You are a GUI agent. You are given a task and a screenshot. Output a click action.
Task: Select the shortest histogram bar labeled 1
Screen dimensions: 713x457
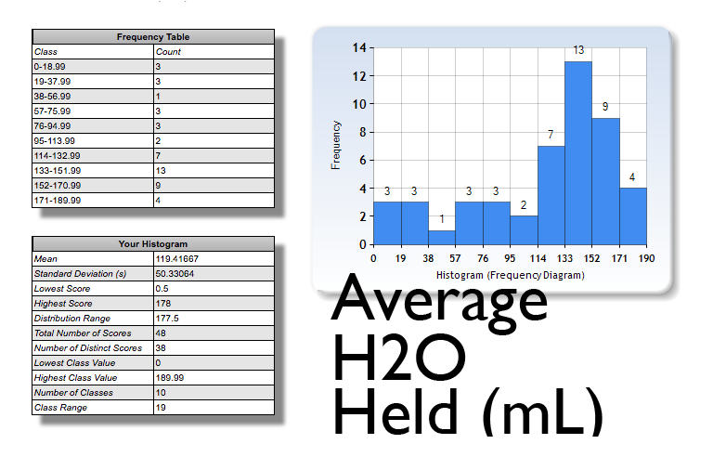[x=441, y=237]
